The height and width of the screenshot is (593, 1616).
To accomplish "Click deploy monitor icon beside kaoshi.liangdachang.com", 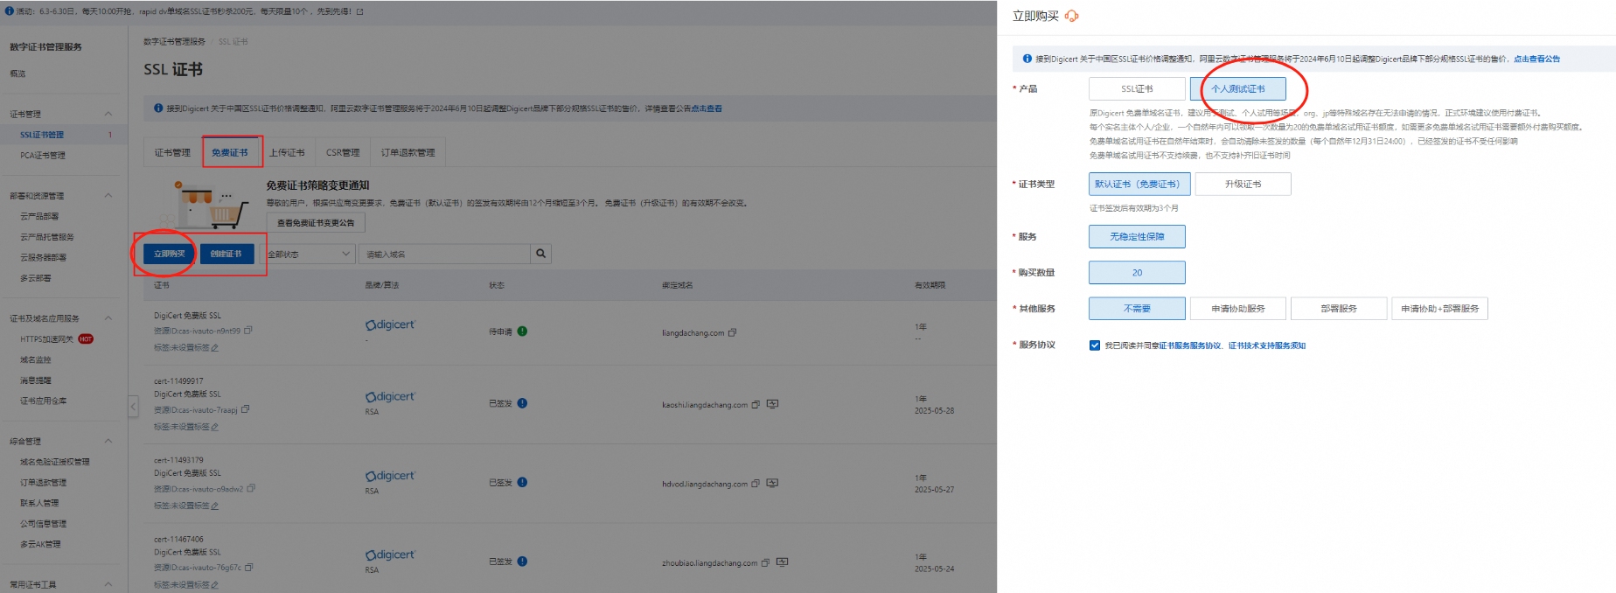I will coord(772,404).
